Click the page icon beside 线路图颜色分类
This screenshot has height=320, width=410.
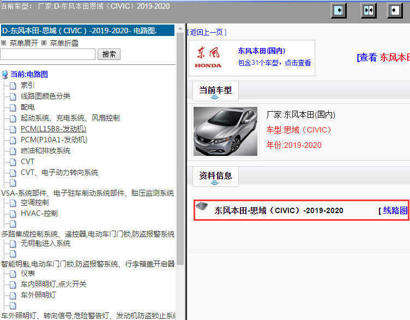(x=13, y=96)
